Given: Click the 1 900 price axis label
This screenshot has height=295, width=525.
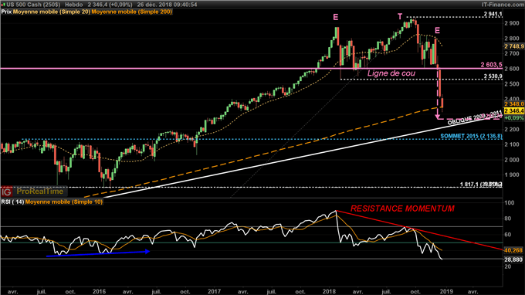Looking at the screenshot, I should click(512, 175).
